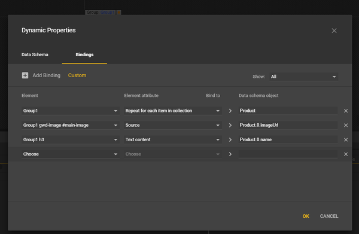Viewport: 359px width, 234px height.
Task: Confirm with the OK button
Action: coord(306,216)
